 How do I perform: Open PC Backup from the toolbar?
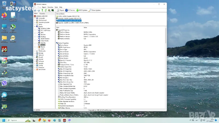(x=70, y=10)
